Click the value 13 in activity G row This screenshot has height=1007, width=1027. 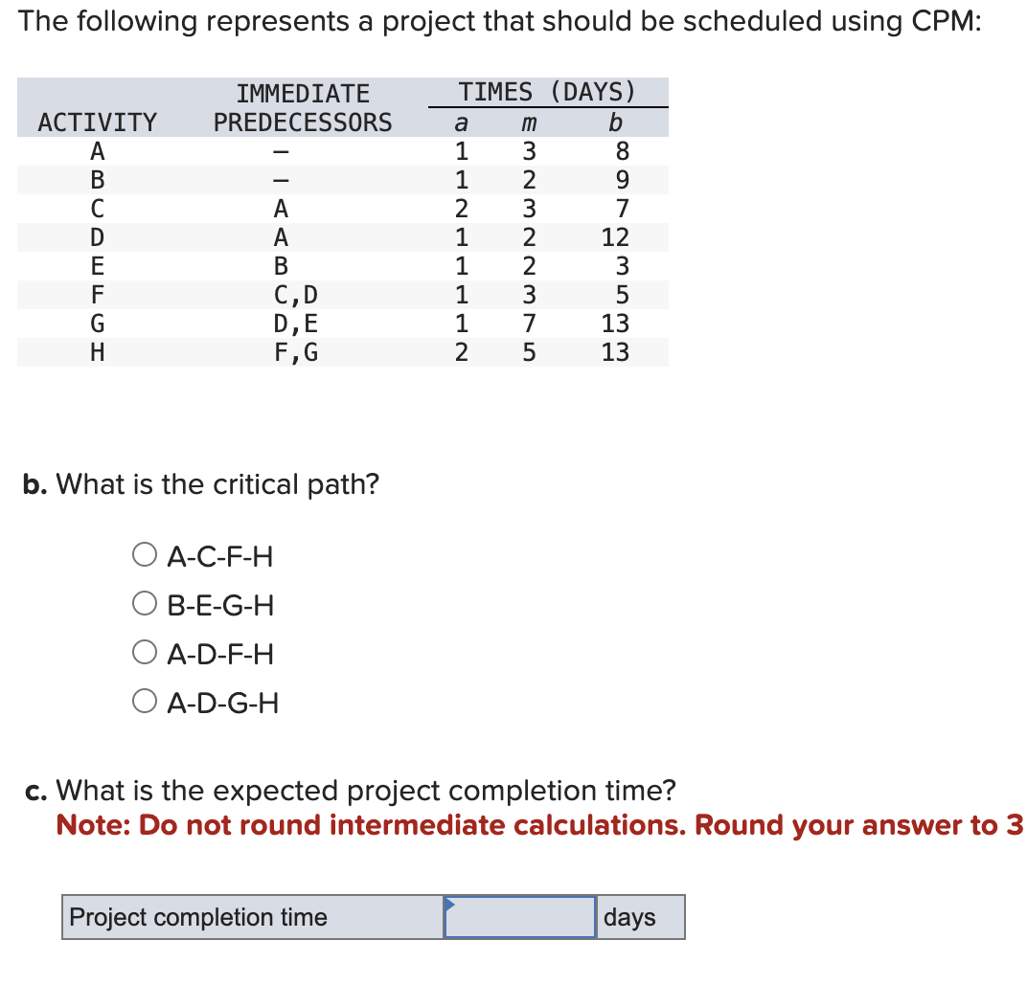point(616,324)
